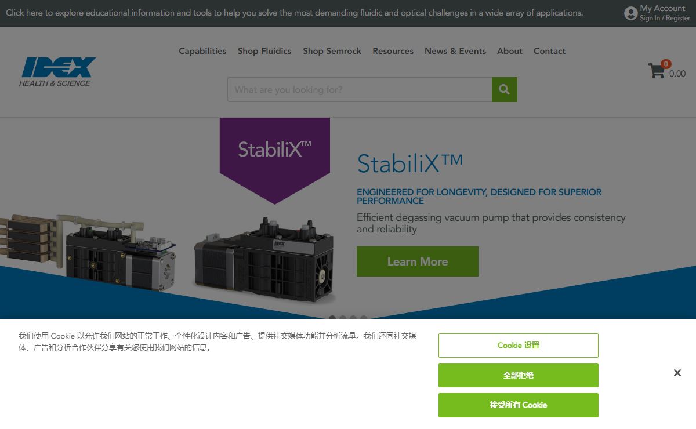Close the cookie banner with X
The width and height of the screenshot is (696, 429).
coord(677,373)
